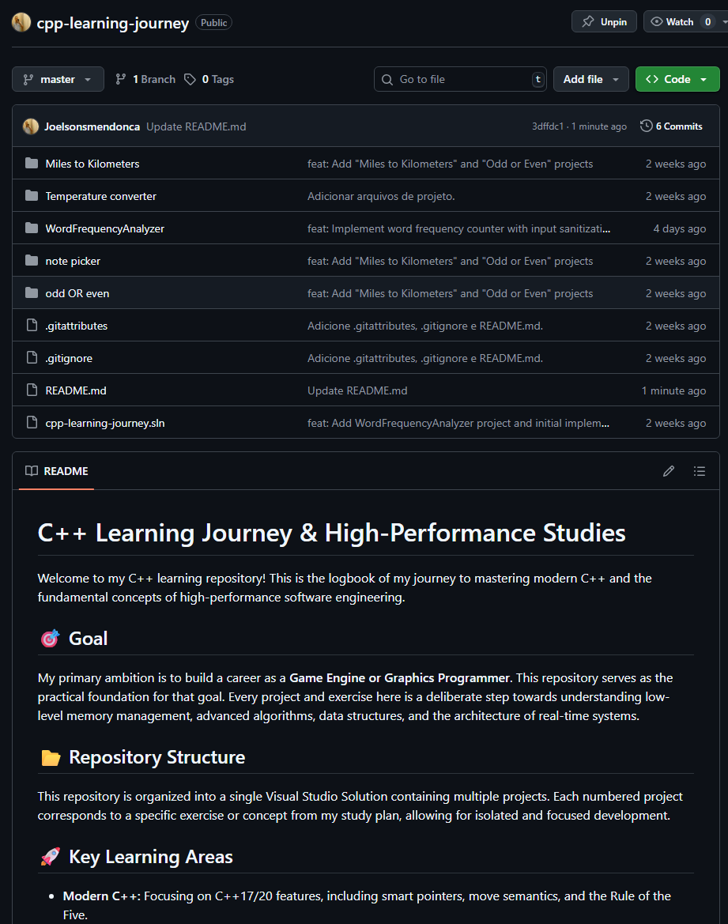Click the README main title heading

point(331,533)
